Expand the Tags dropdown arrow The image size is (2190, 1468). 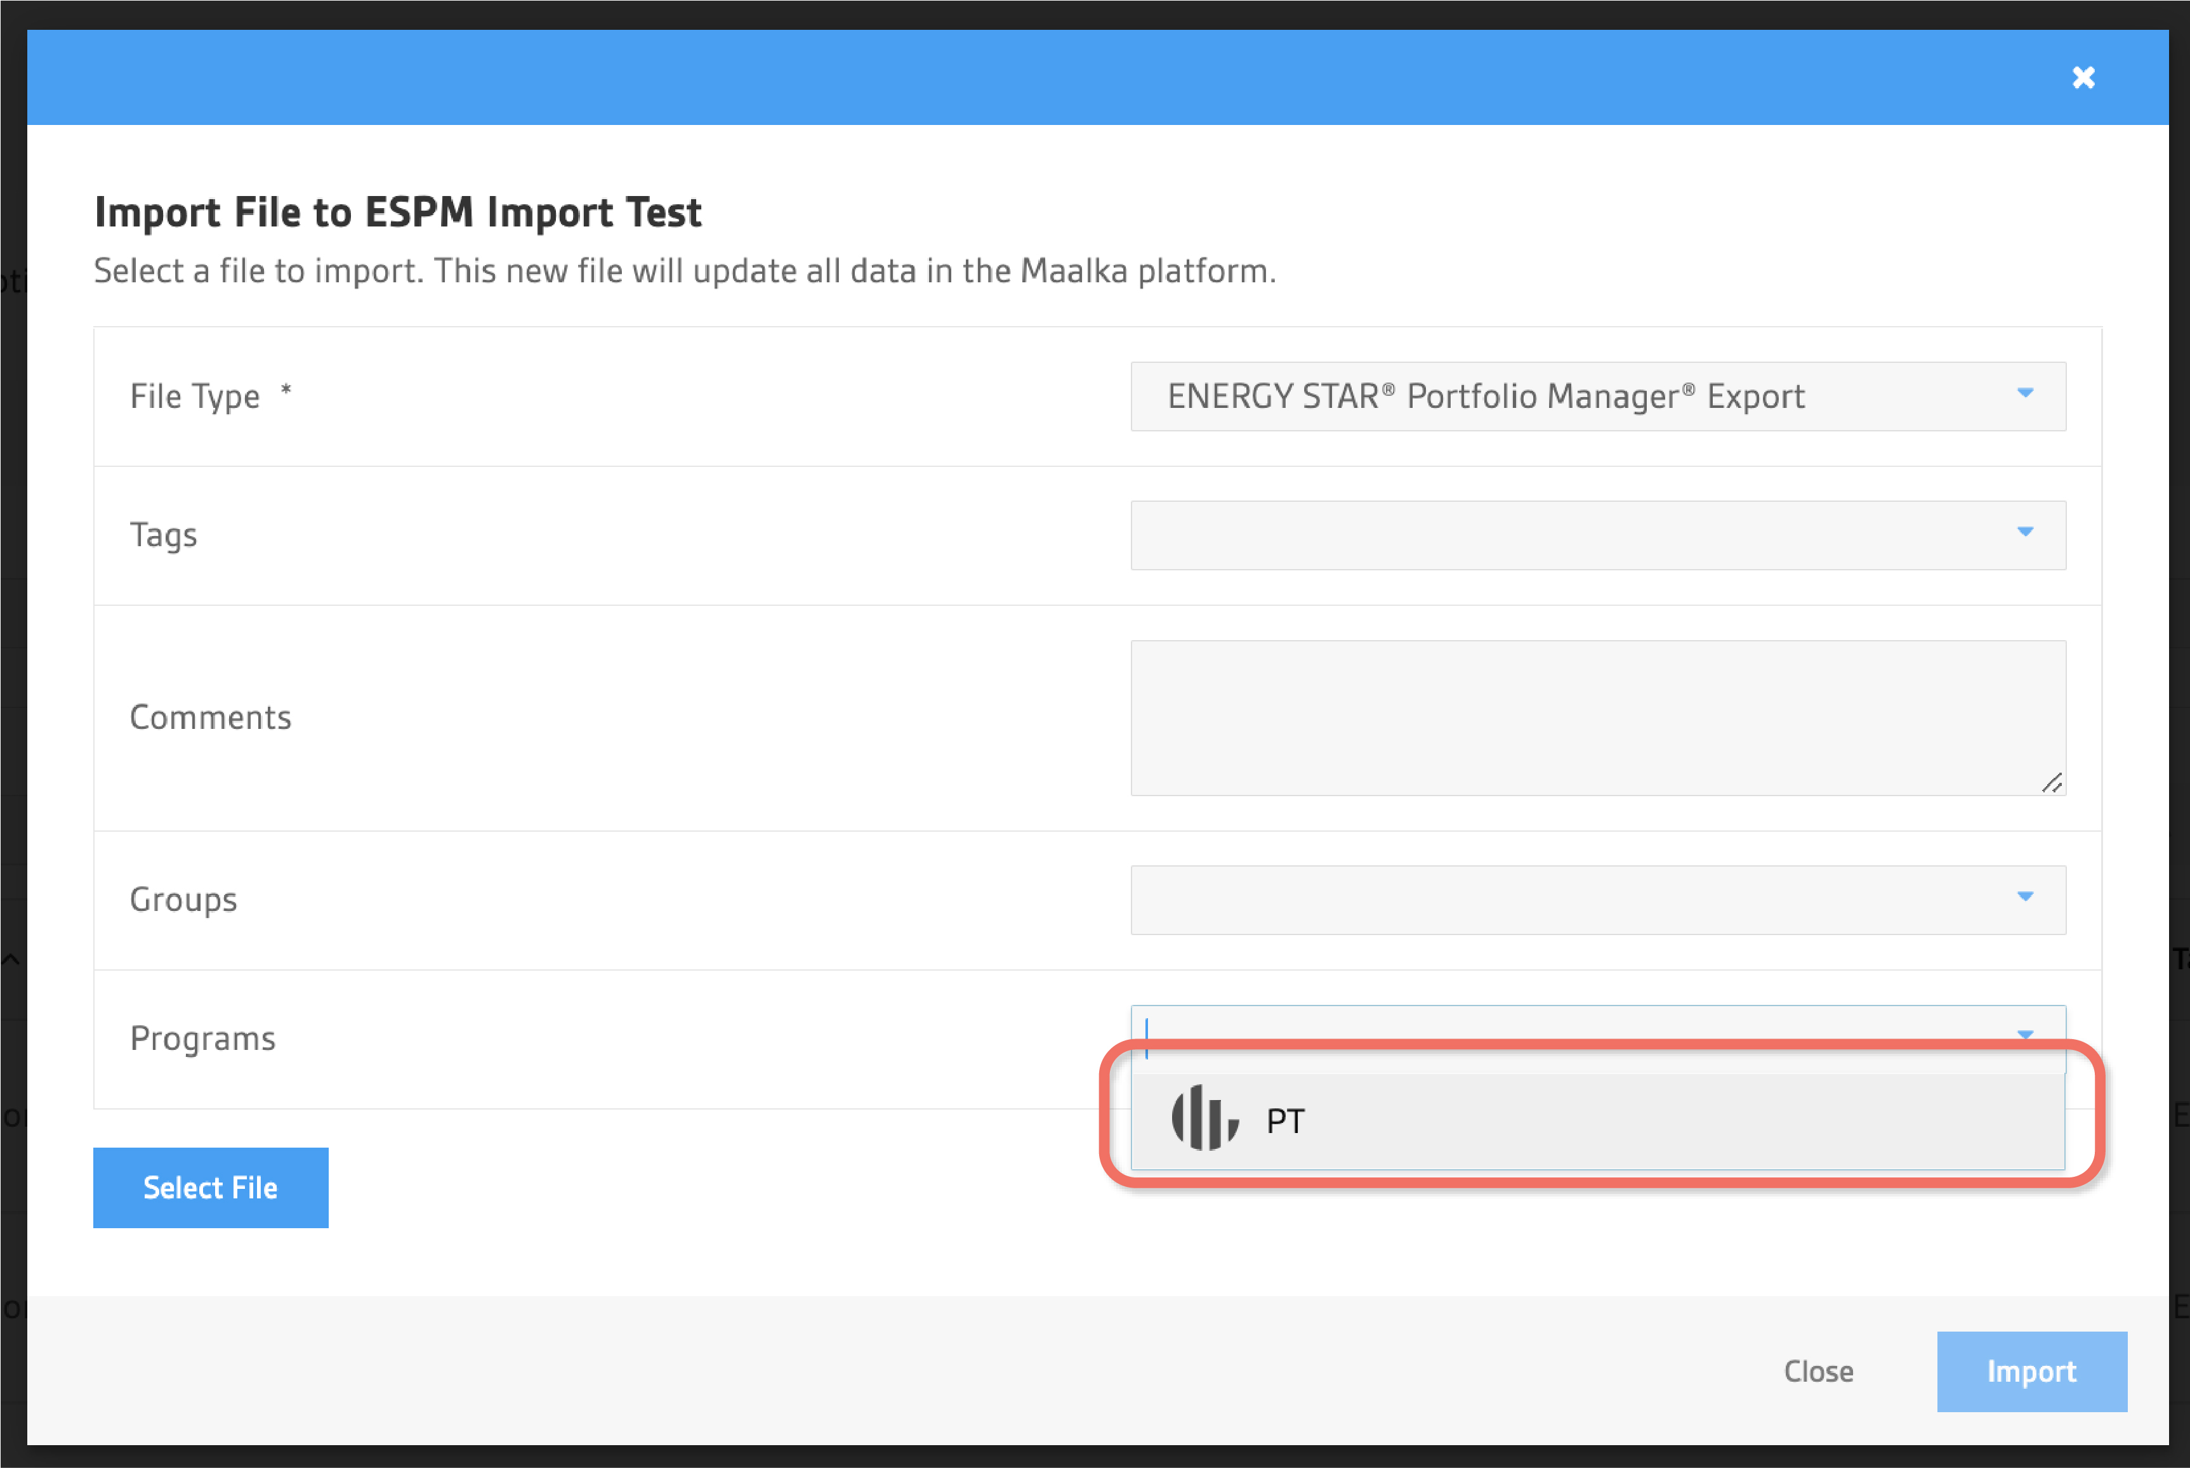click(x=2025, y=532)
